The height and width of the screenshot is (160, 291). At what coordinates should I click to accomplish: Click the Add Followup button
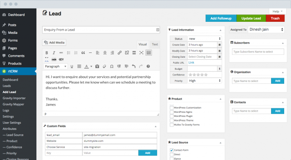tap(221, 18)
